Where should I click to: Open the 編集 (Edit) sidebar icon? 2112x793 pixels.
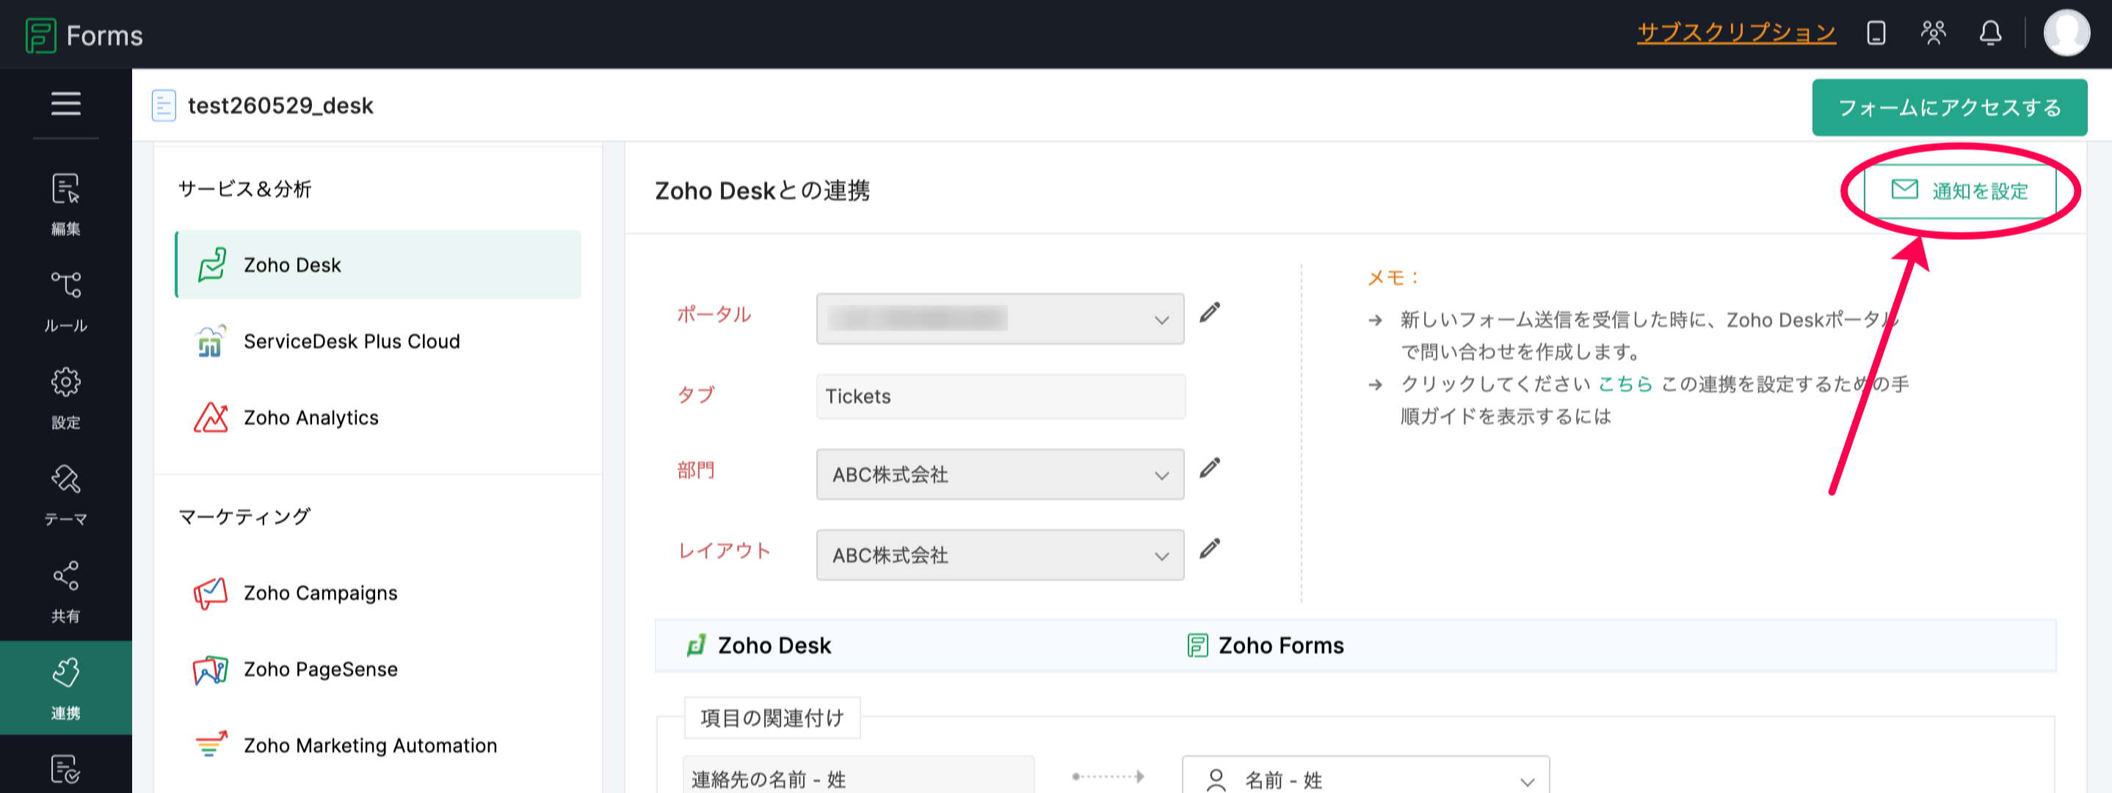(x=65, y=204)
